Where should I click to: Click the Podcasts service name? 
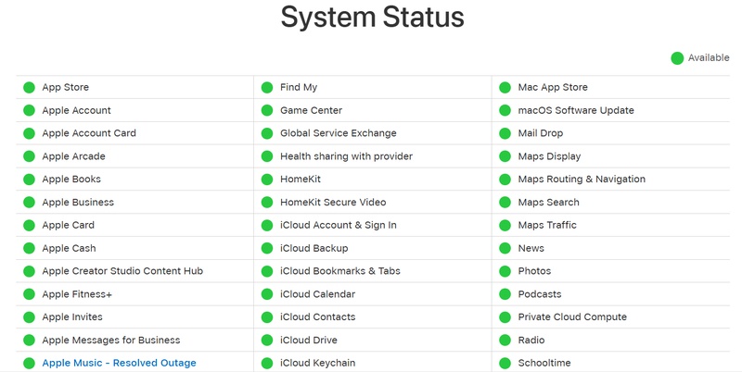point(540,294)
